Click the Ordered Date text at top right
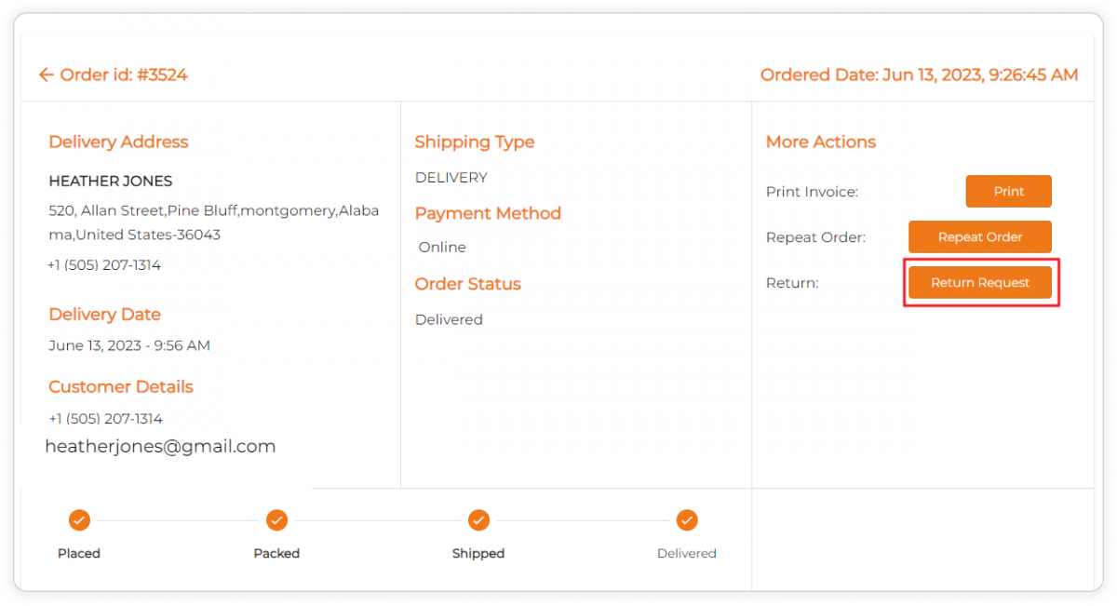This screenshot has height=606, width=1117. click(x=920, y=74)
